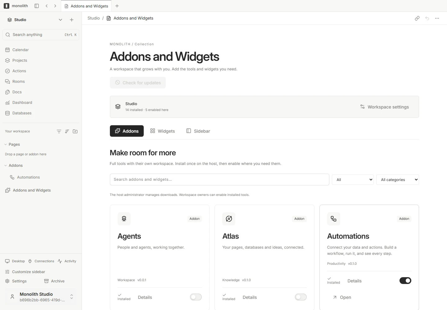
Task: Click the Atlas addon card icon
Action: tap(229, 219)
